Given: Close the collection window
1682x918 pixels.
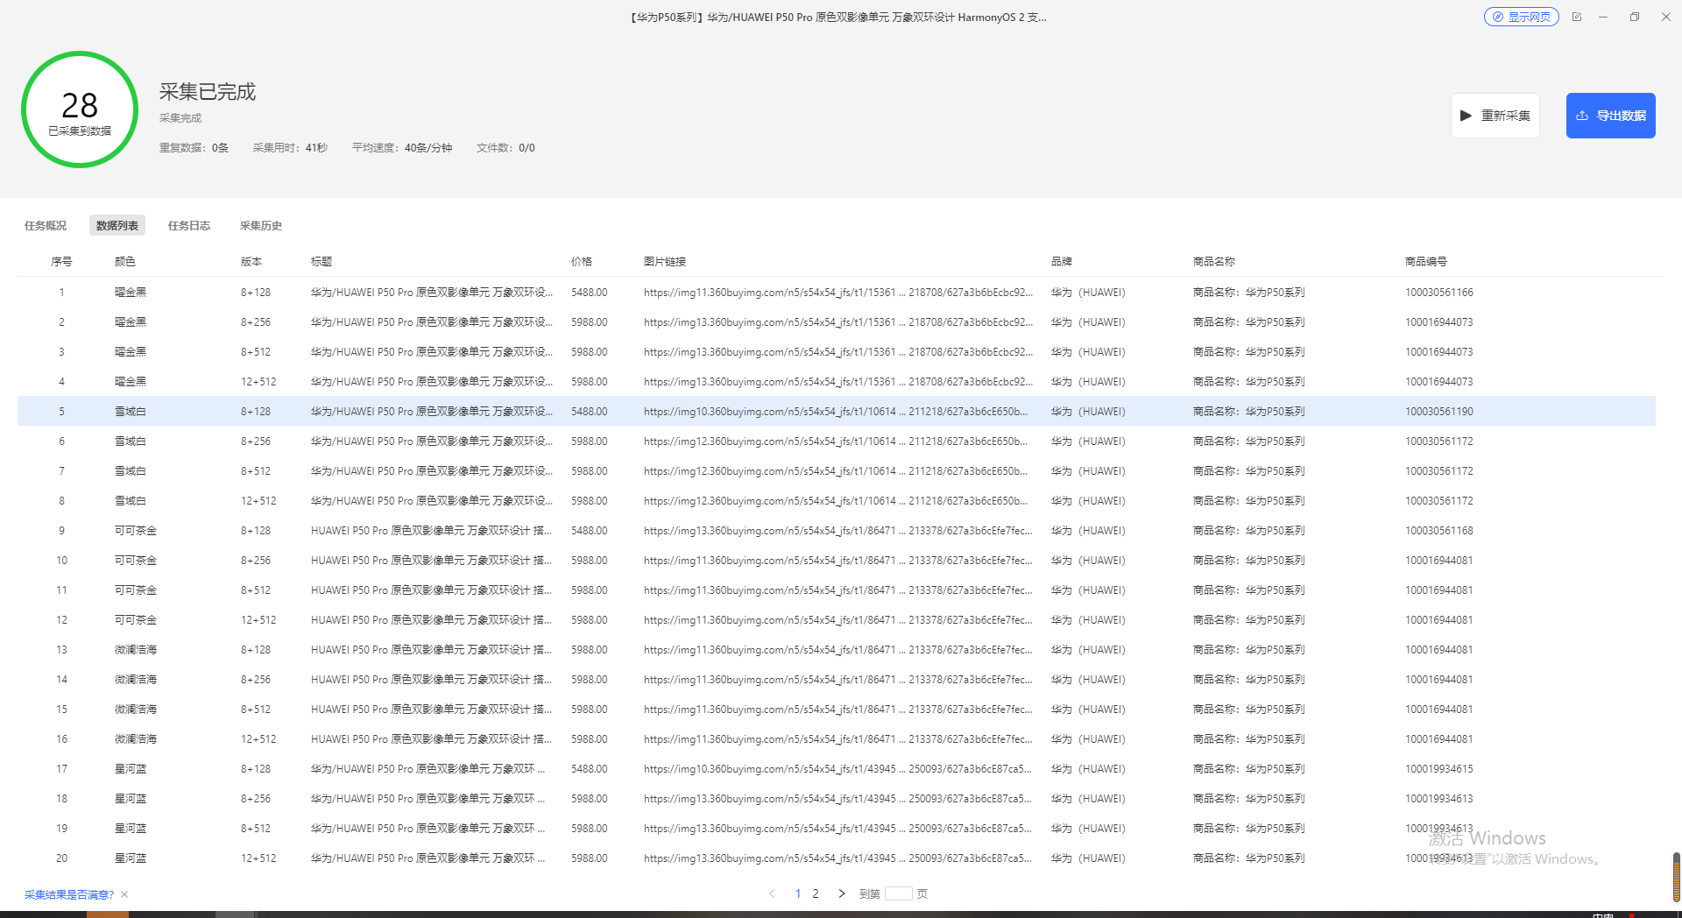Looking at the screenshot, I should 1666,17.
